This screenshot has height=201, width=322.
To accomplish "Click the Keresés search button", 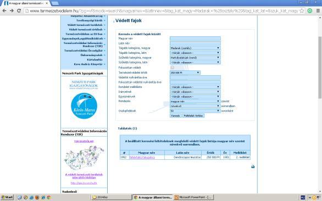I will click(x=176, y=116).
